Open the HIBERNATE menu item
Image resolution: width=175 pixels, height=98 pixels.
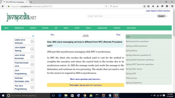click(x=19, y=28)
